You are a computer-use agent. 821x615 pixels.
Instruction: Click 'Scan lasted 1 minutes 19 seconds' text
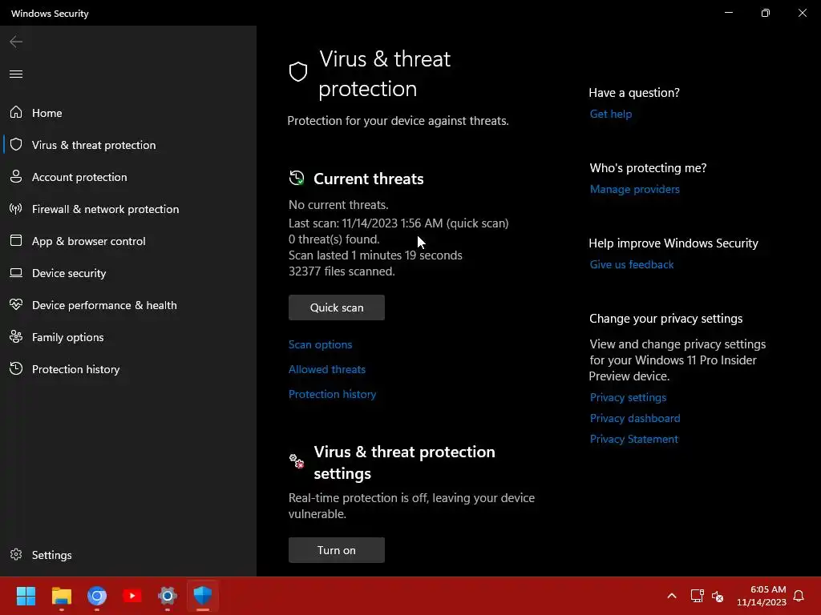[x=375, y=255]
